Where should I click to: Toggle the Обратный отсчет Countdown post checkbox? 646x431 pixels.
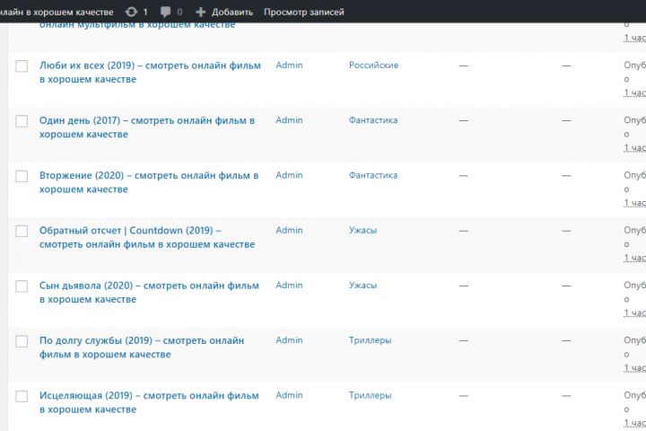pyautogui.click(x=22, y=232)
